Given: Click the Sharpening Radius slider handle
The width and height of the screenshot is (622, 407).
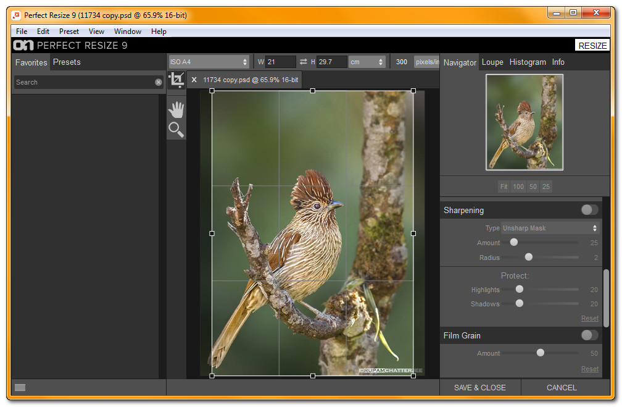Looking at the screenshot, I should 529,257.
